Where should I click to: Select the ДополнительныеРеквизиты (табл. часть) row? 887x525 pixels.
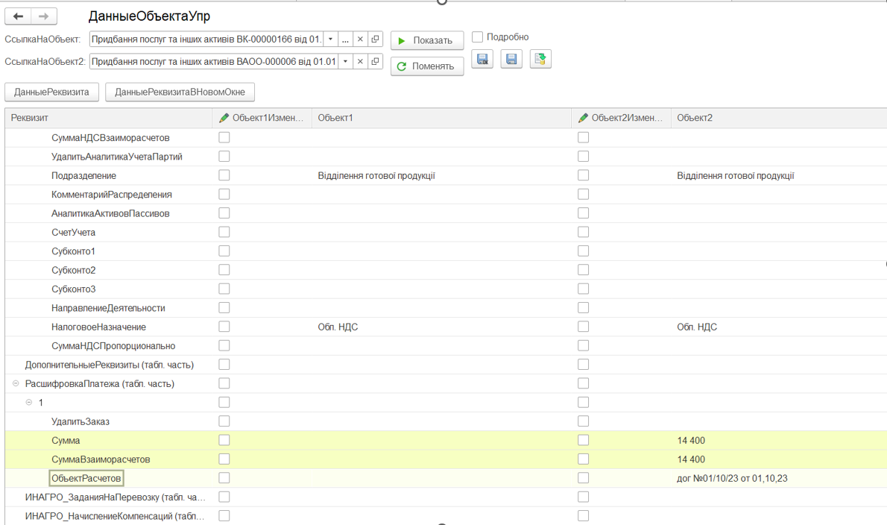[446, 365]
